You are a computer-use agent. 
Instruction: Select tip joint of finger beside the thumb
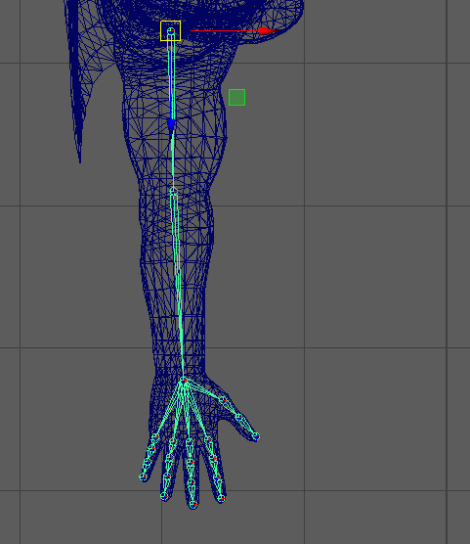(x=221, y=499)
